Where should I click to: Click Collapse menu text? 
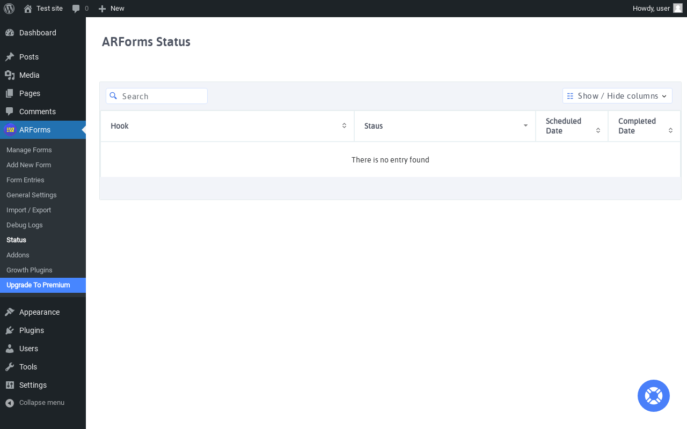pos(42,403)
